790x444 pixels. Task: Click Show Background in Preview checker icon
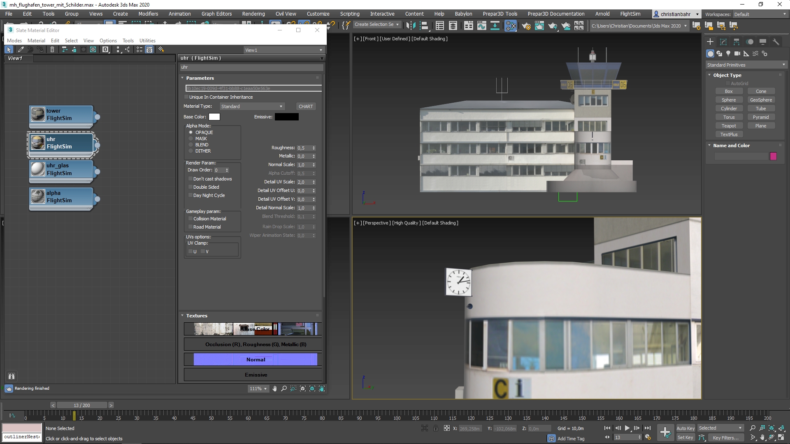click(x=93, y=49)
